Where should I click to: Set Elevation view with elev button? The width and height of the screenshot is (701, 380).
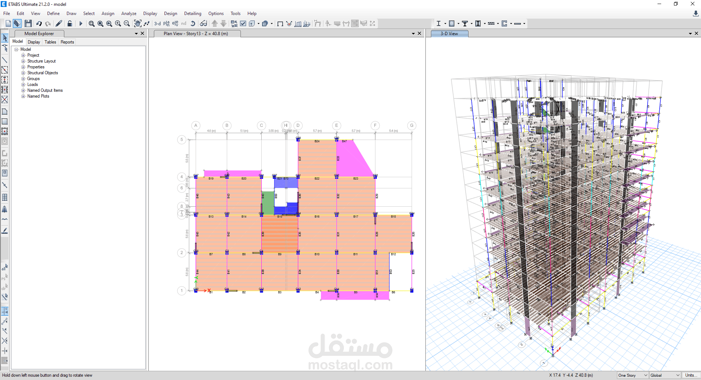(175, 23)
